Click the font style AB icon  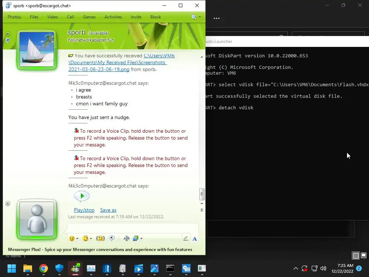pyautogui.click(x=126, y=238)
